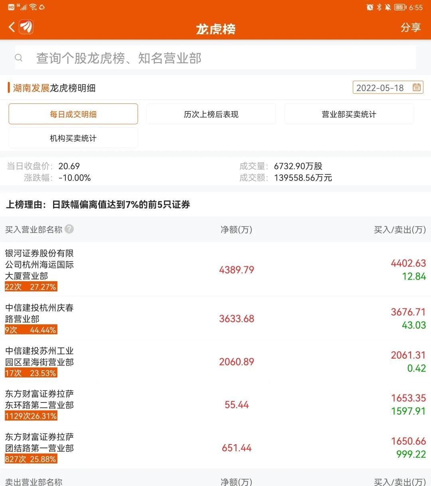This screenshot has width=431, height=486.
Task: Tap sell amount 999.22
Action: (x=411, y=454)
